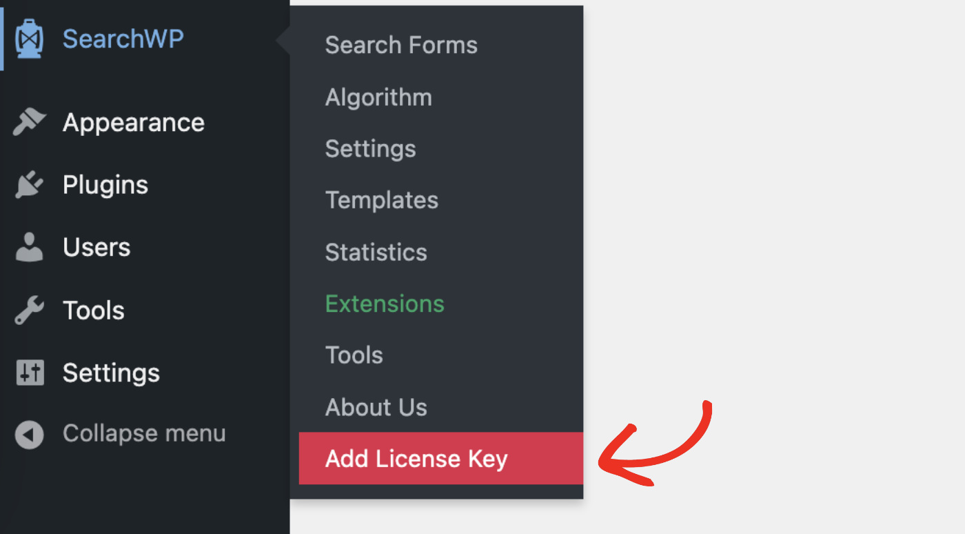Click the Tools wrench icon
The image size is (965, 534).
point(29,309)
